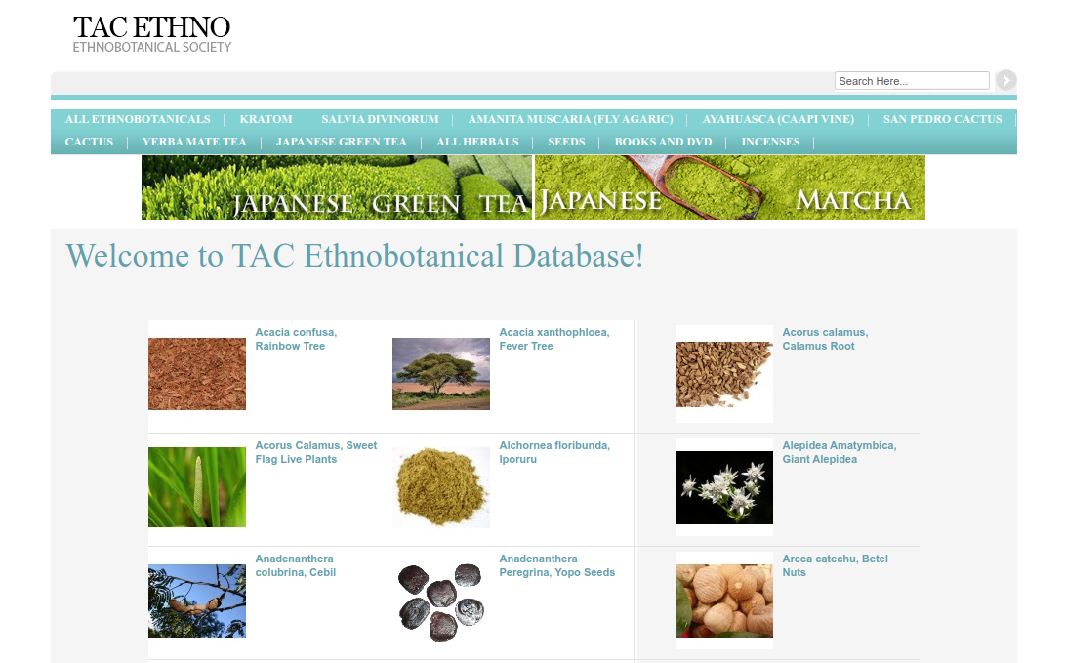The width and height of the screenshot is (1066, 663).
Task: Open Anadenanthera colubrina, Cebil link
Action: point(296,565)
